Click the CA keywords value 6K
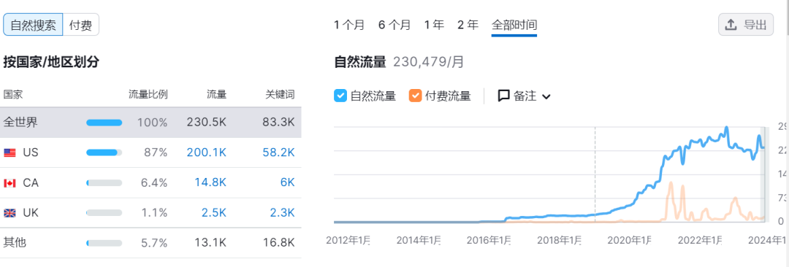This screenshot has width=789, height=267. pos(287,183)
